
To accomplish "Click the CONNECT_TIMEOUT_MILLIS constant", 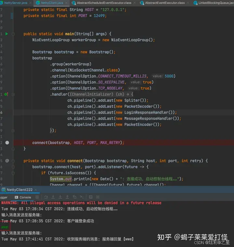I will coord(122,76).
